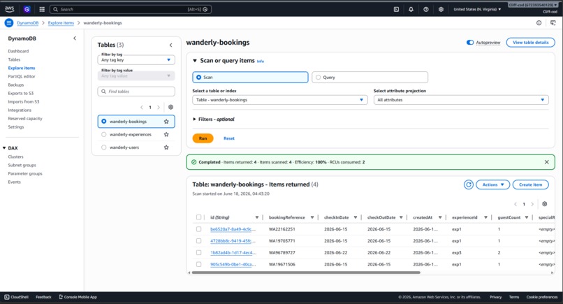Favorite the wanderly-experiences table star
Image resolution: width=563 pixels, height=304 pixels.
[166, 134]
